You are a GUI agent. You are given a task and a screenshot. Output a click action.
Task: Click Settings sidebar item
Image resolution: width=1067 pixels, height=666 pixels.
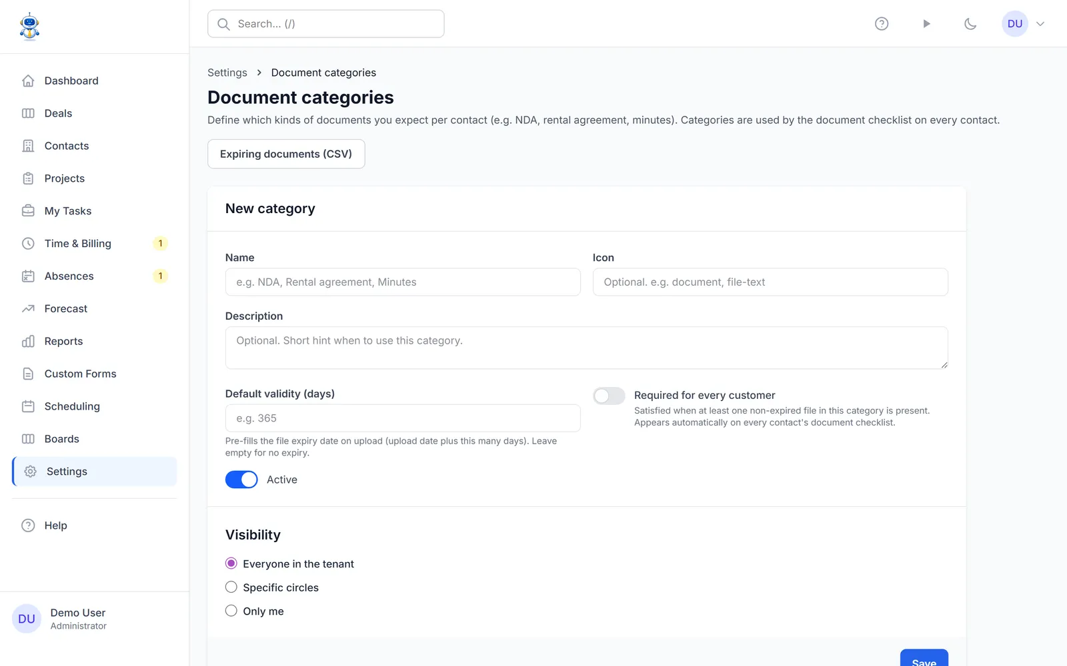(x=95, y=472)
